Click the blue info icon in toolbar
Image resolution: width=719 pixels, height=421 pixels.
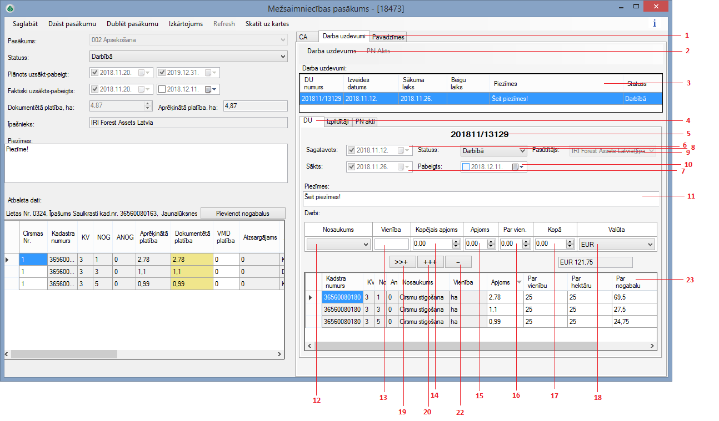click(654, 23)
